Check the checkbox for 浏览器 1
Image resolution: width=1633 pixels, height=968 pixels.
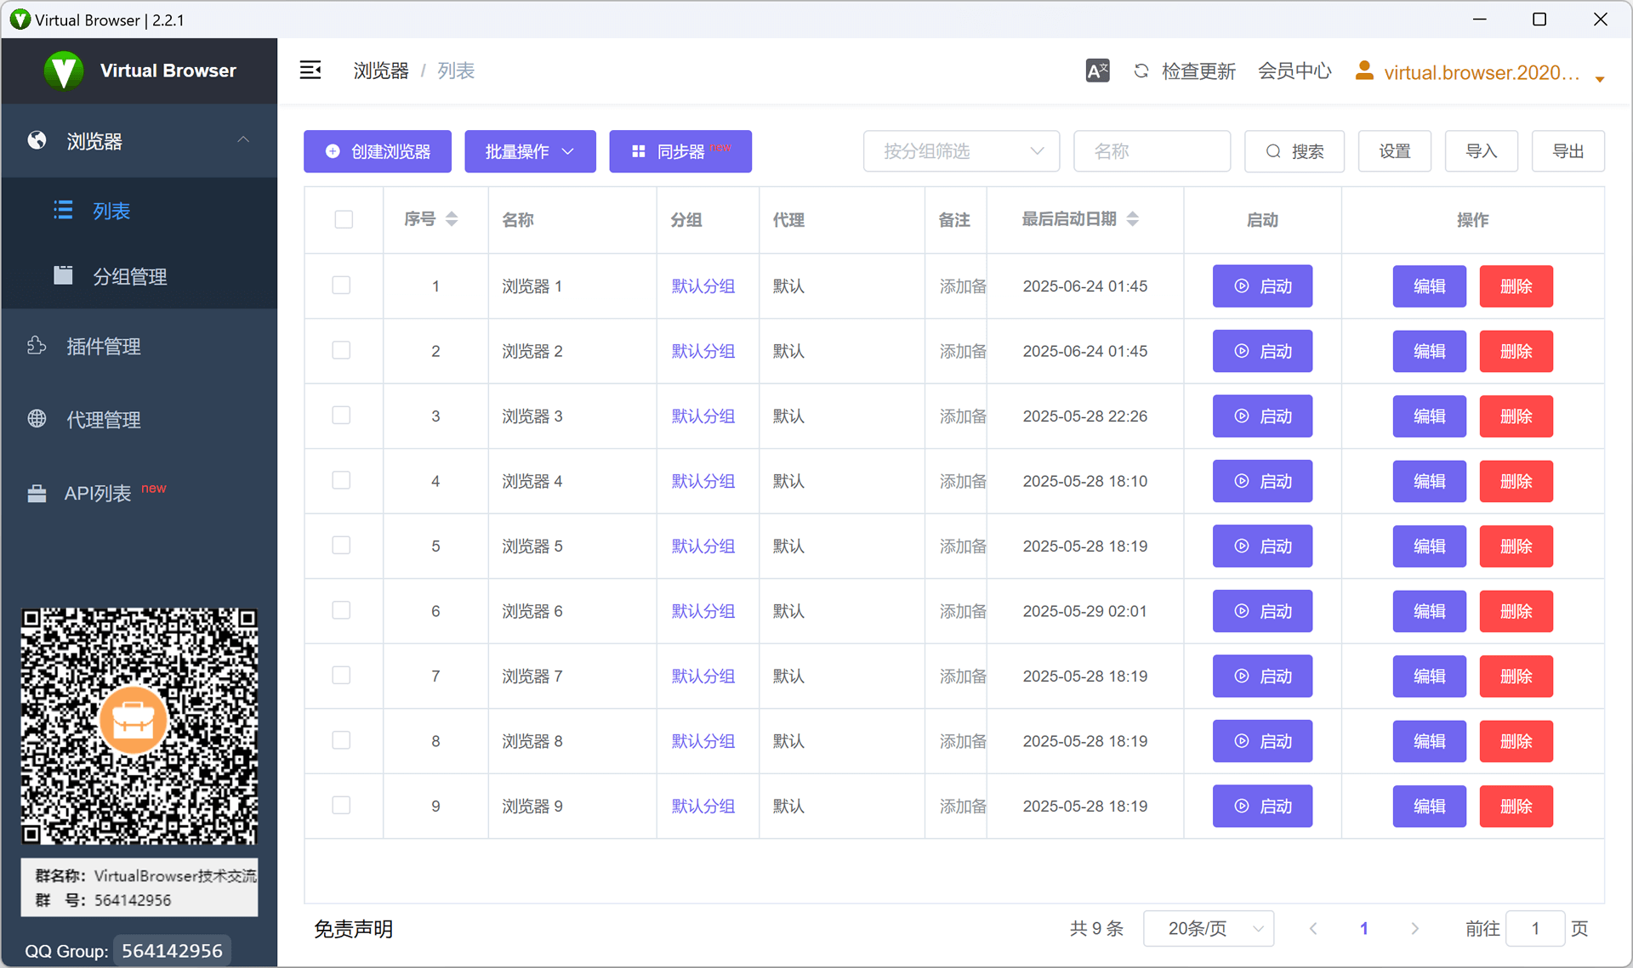(341, 286)
